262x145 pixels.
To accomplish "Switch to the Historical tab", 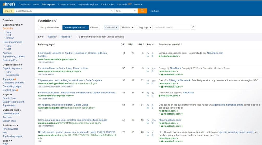I will click(65, 37).
